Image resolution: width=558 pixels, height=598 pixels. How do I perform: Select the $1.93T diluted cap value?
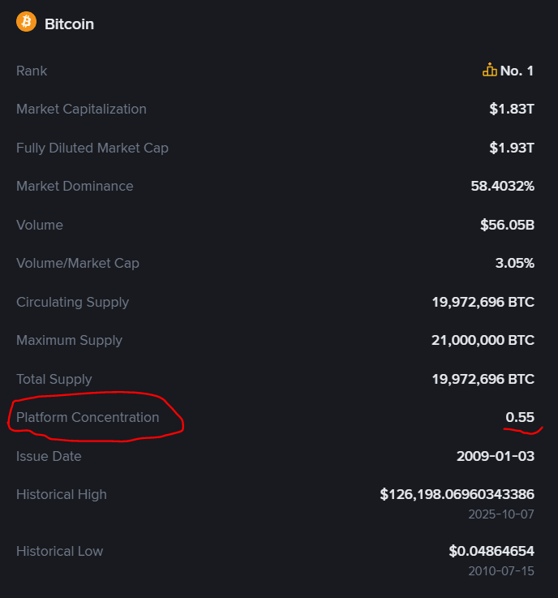[512, 148]
